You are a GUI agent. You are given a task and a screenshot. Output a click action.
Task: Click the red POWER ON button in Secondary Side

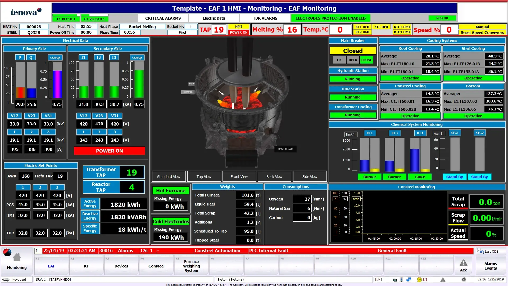(109, 151)
